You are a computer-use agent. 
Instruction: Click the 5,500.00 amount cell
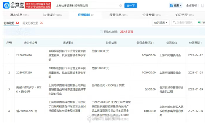click(150, 89)
